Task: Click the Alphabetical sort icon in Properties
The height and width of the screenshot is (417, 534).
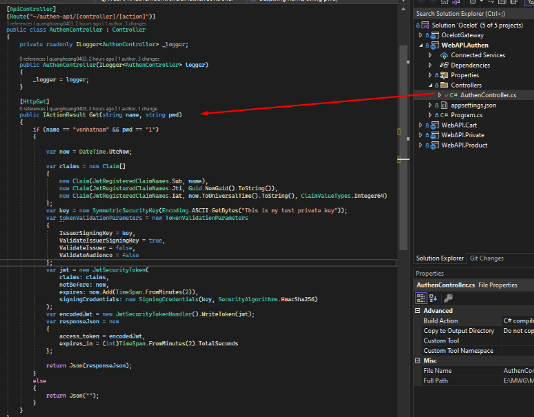Action: pyautogui.click(x=433, y=298)
